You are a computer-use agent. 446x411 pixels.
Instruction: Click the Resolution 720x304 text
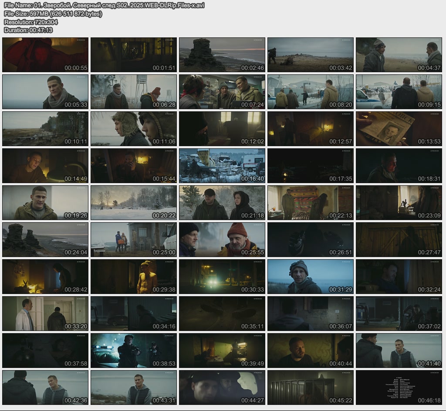coord(31,22)
